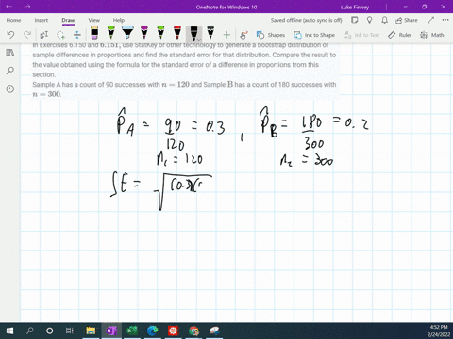Share this notebook page
The width and height of the screenshot is (453, 339).
click(407, 20)
